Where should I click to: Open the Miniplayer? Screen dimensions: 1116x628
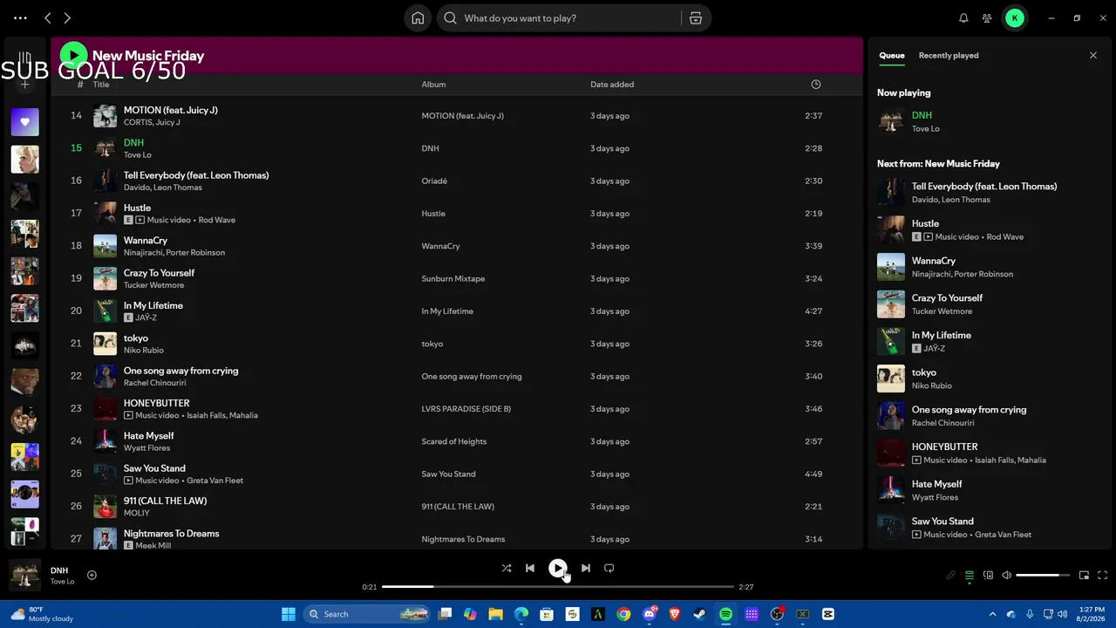pos(1084,576)
